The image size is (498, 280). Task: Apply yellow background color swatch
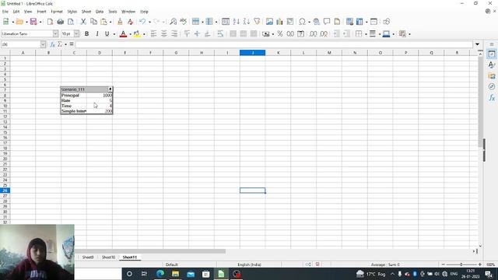tap(137, 33)
